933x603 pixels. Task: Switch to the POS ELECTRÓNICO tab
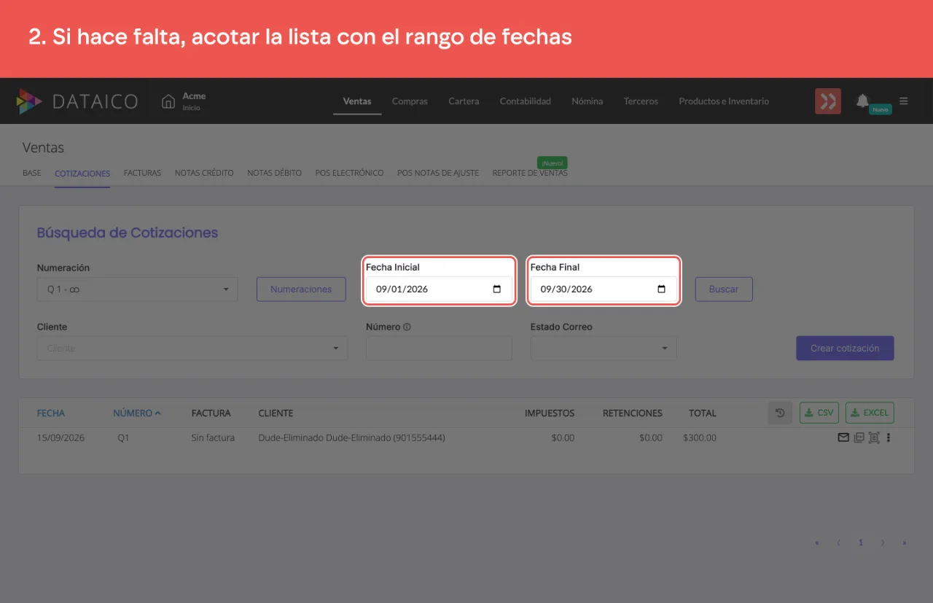point(349,173)
